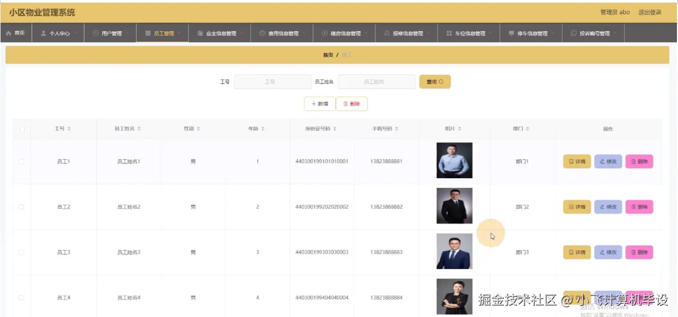
Task: Click phone number cell 13823888881
Action: 386,161
